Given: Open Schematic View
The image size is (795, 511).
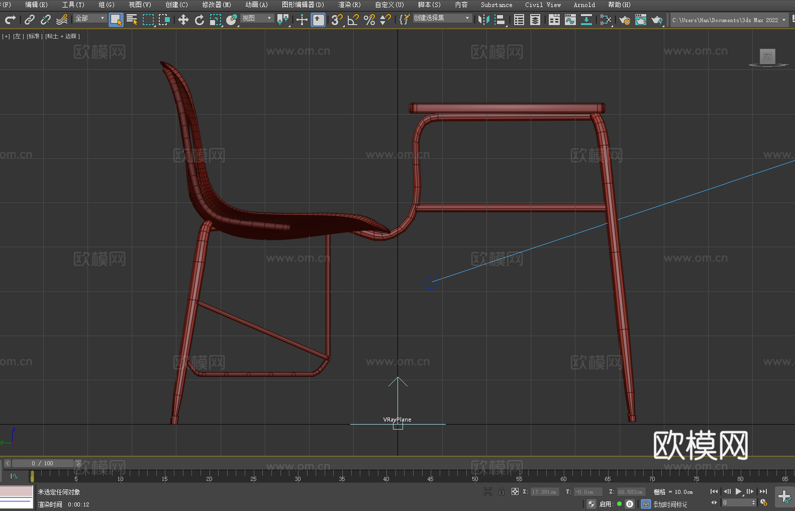Looking at the screenshot, I should pos(586,20).
